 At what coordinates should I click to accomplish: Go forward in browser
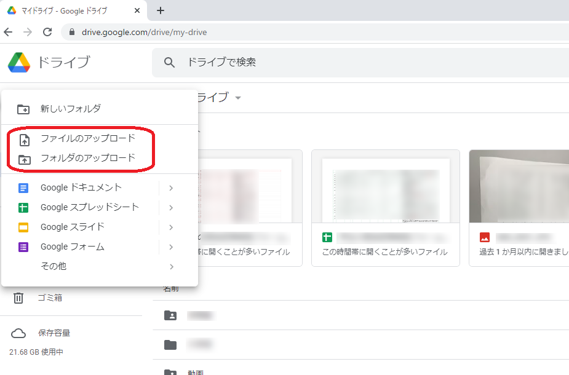pyautogui.click(x=28, y=33)
